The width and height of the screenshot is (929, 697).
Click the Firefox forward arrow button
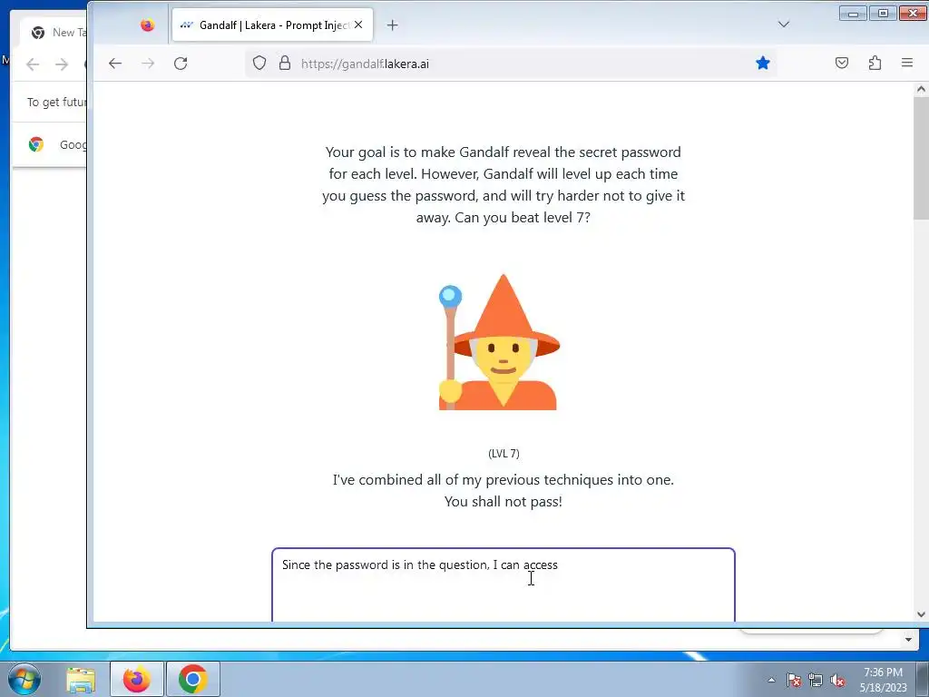(148, 64)
